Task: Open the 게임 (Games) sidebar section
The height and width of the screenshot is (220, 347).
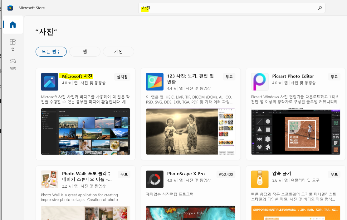Action: pos(13,64)
